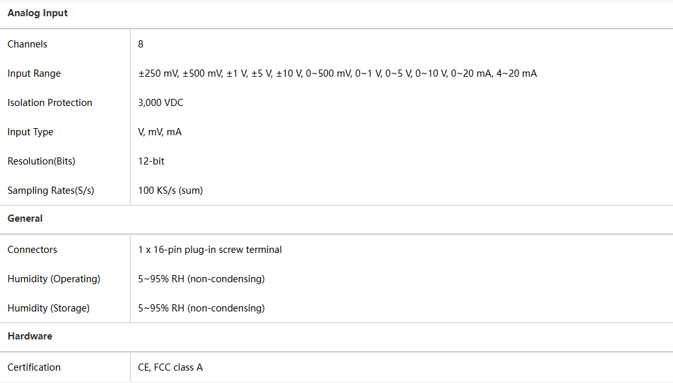Viewport: 673px width, 383px height.
Task: Click the 12-bit resolution value
Action: (151, 161)
